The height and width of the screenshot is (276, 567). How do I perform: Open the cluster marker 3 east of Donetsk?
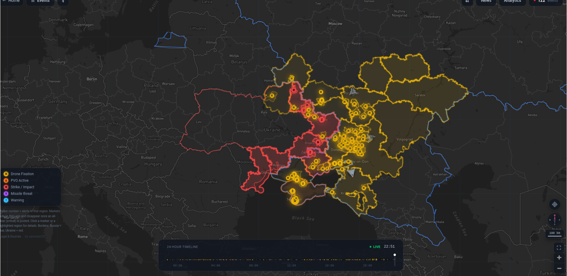(x=356, y=149)
